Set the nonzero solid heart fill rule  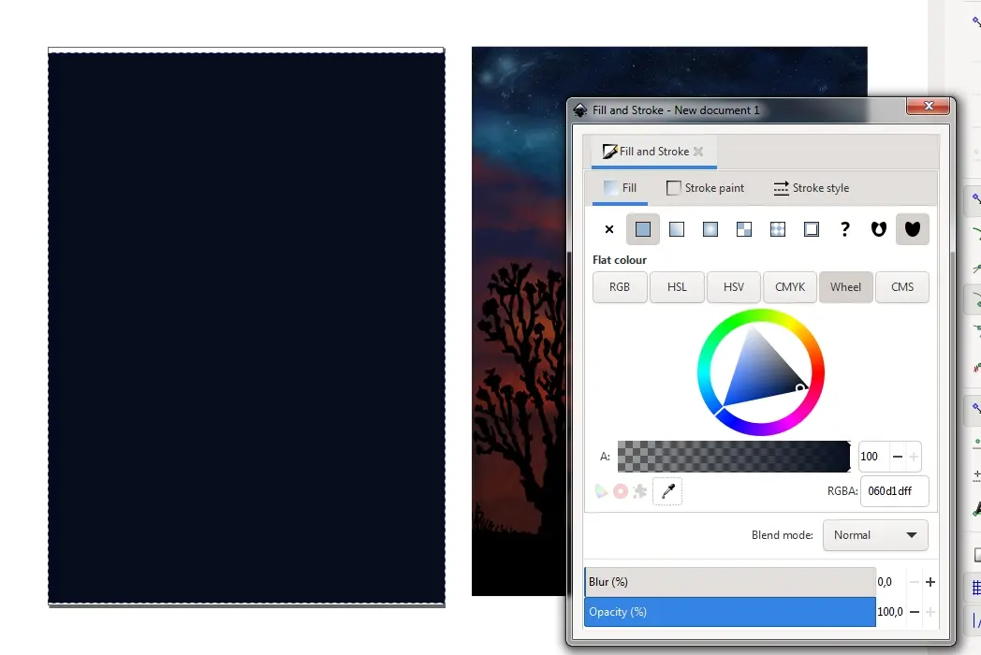click(x=912, y=229)
